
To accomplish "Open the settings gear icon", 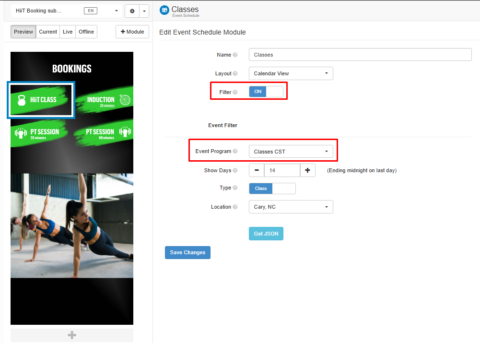I will pyautogui.click(x=131, y=11).
